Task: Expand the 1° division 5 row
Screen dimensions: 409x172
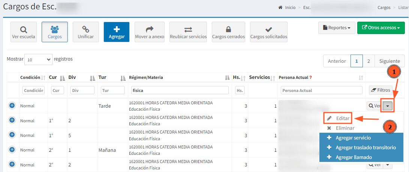Action: pyautogui.click(x=12, y=135)
